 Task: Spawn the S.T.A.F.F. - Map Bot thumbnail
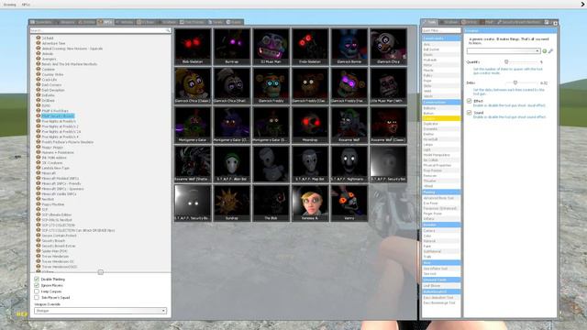click(x=310, y=163)
